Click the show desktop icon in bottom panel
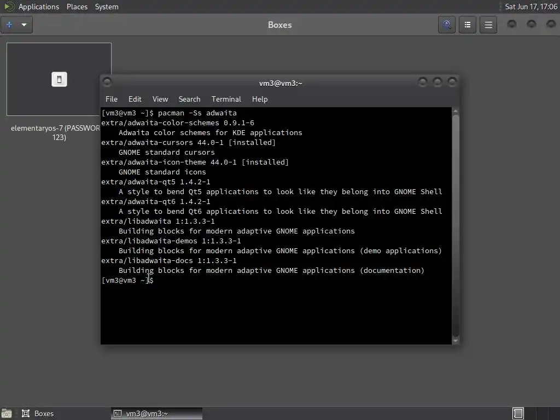 tap(7, 413)
